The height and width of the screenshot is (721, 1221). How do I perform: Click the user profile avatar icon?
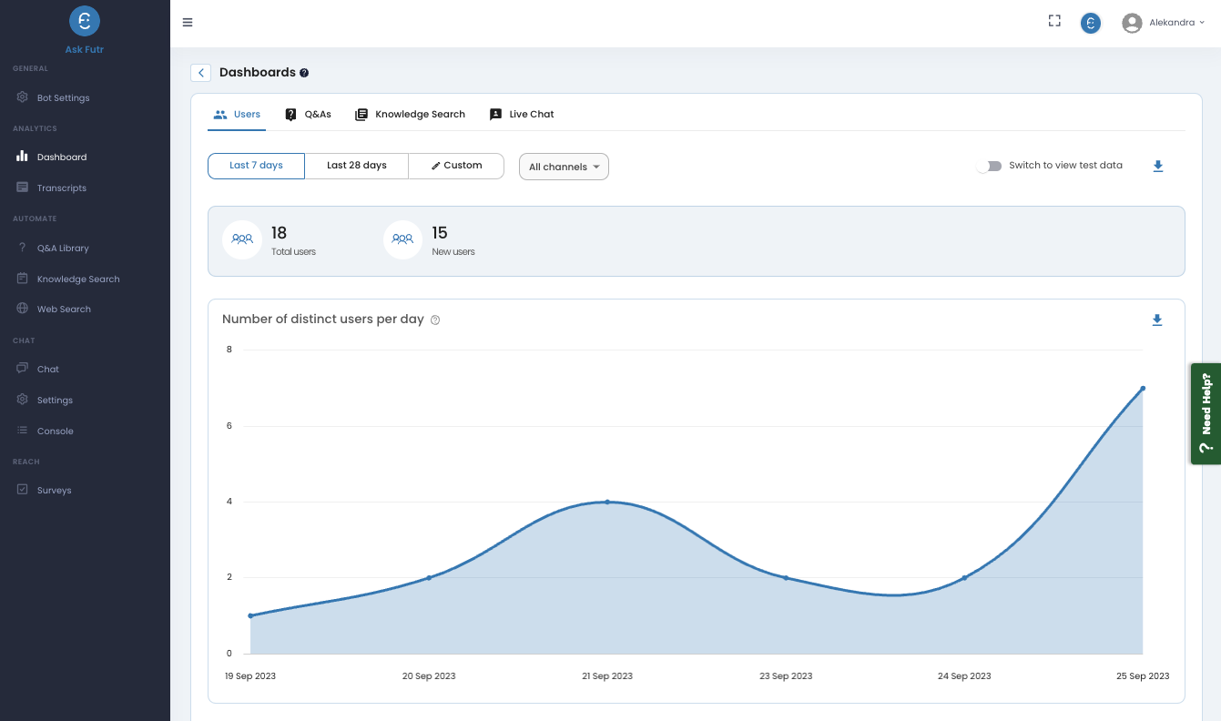tap(1132, 23)
